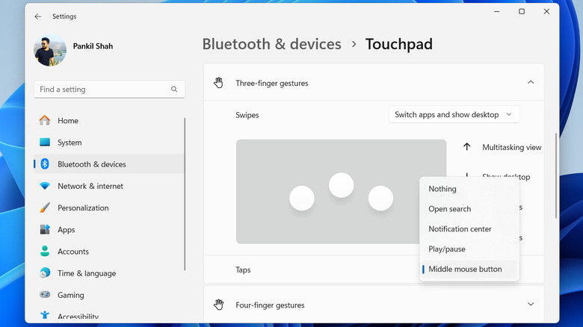This screenshot has height=327, width=583.
Task: Select Open search option
Action: coord(450,209)
